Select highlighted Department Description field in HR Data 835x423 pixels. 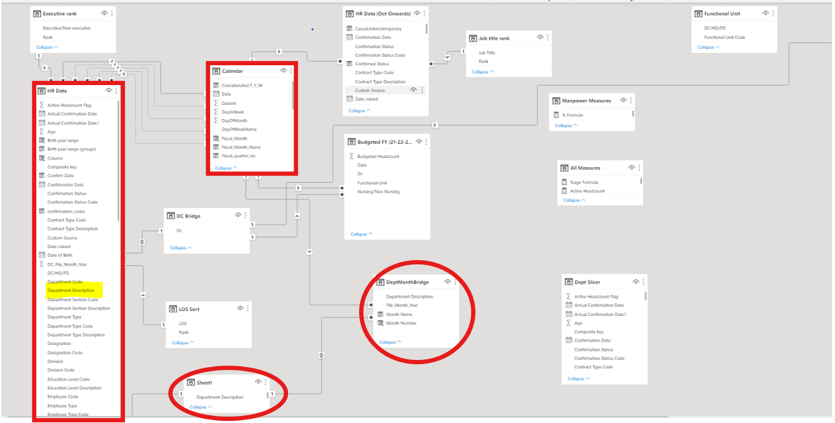pyautogui.click(x=71, y=291)
